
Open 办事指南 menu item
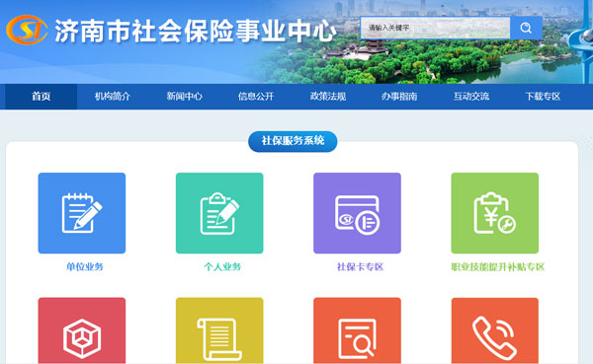(399, 97)
